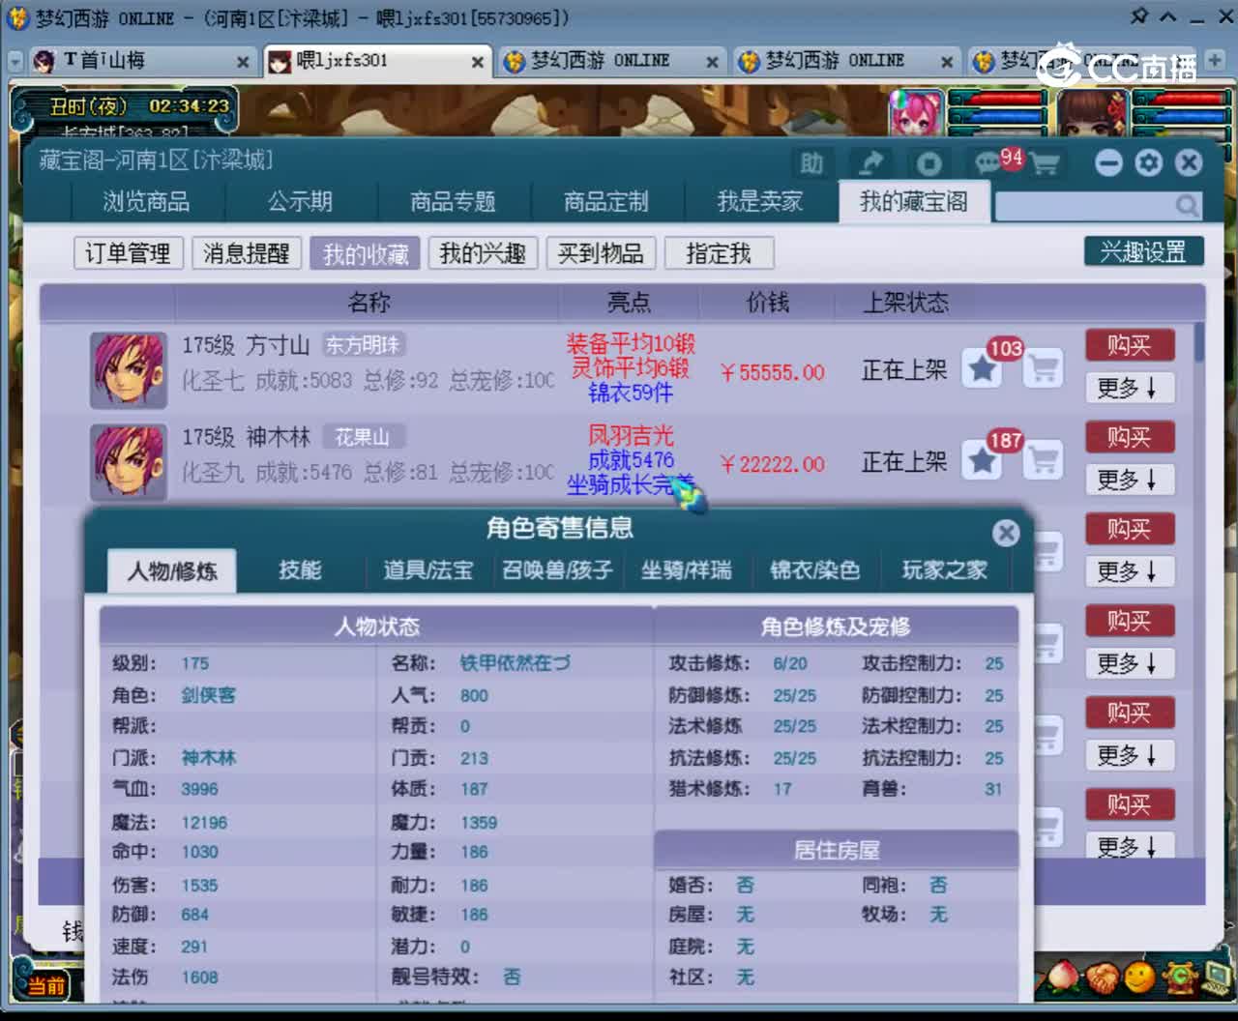Screen dimensions: 1238x1021
Task: Pin the window with pushpin icon
Action: [1138, 16]
